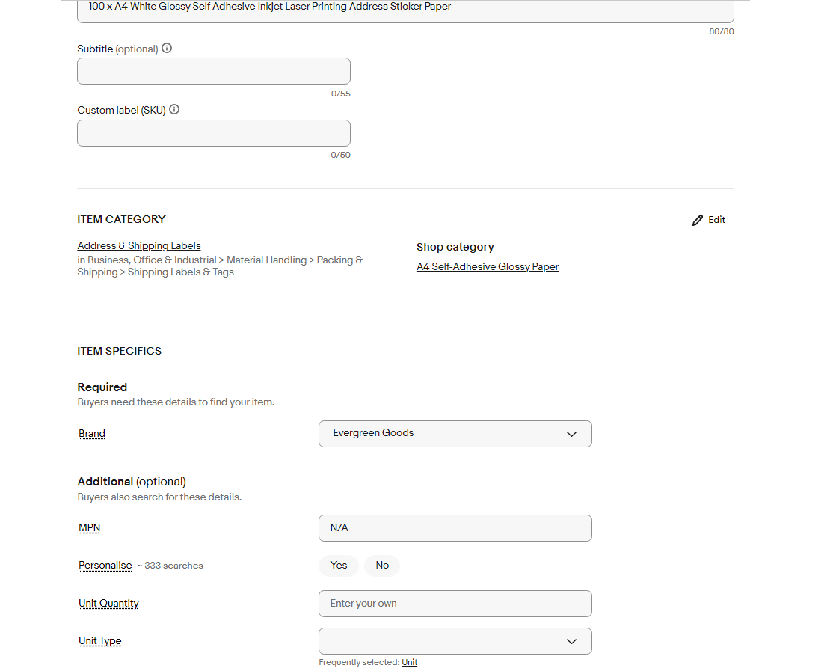Screen dimensions: 839x671
Task: Click the Brand label link
Action: pyautogui.click(x=91, y=433)
